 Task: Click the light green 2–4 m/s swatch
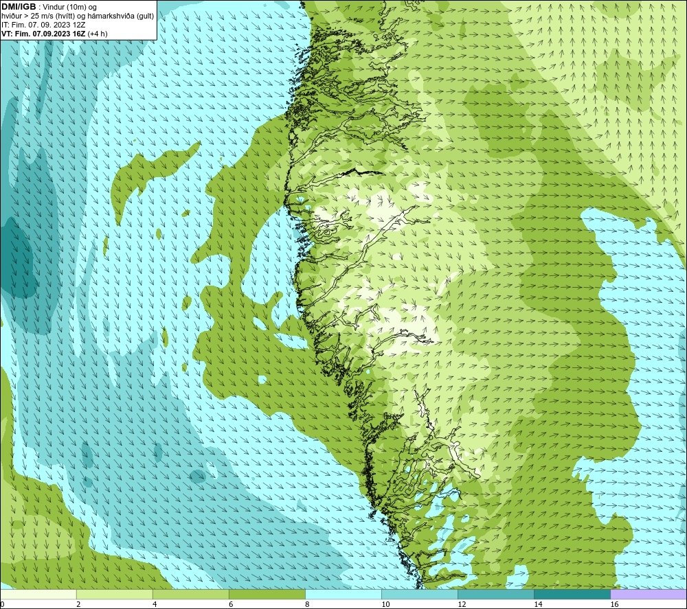[x=114, y=594]
